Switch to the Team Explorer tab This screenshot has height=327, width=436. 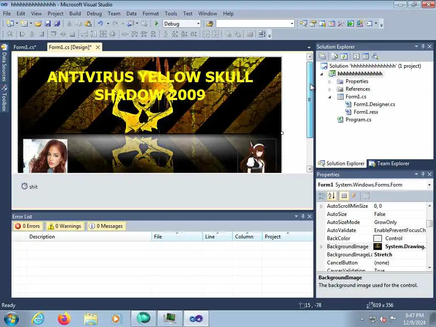389,163
